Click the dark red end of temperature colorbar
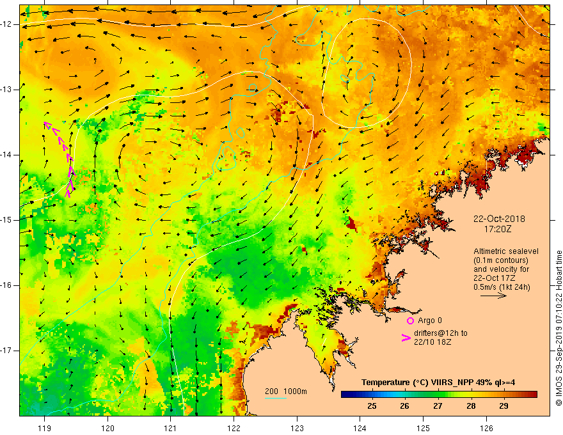 click(x=532, y=395)
